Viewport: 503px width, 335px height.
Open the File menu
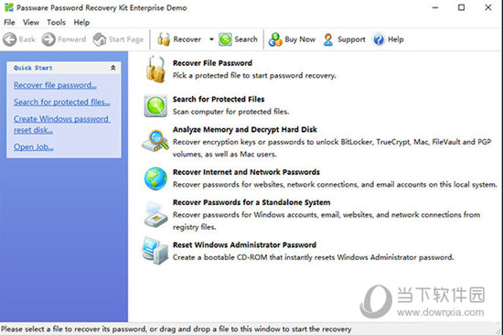click(x=9, y=23)
